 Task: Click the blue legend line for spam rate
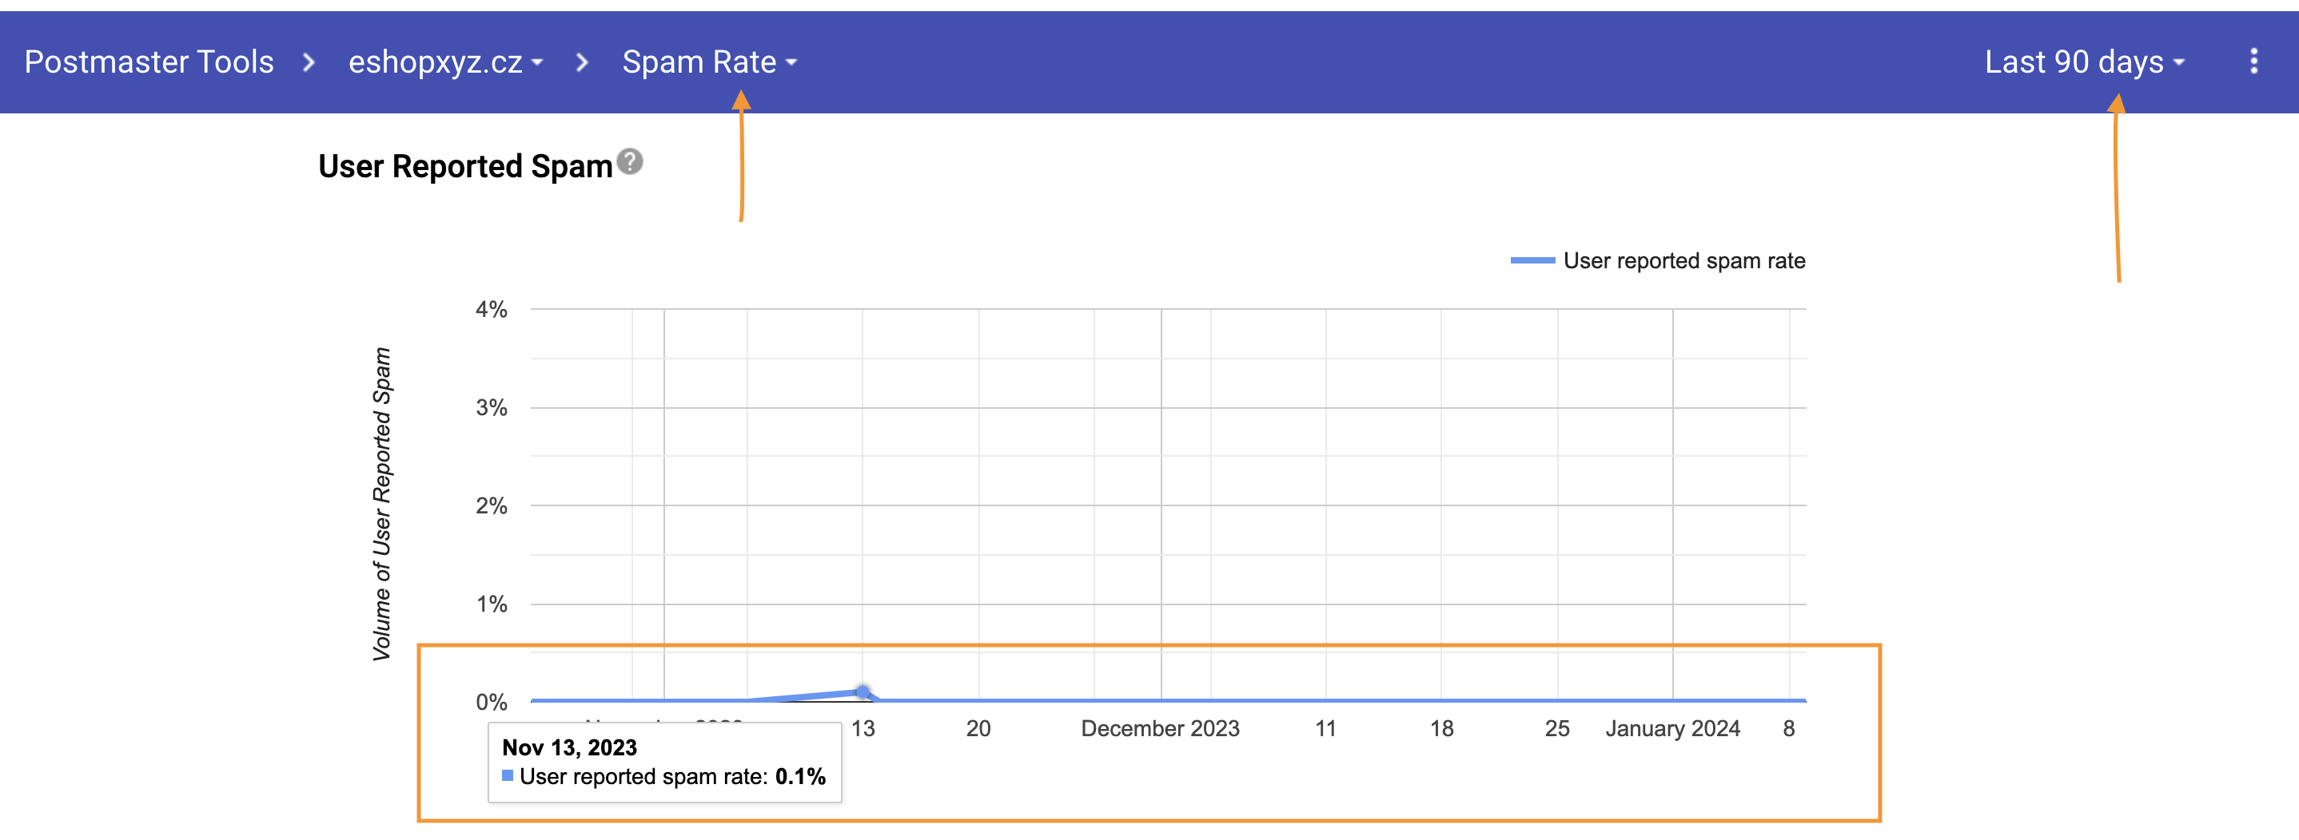1532,260
